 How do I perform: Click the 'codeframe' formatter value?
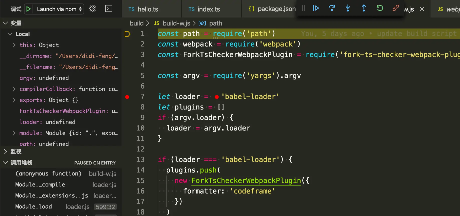[x=252, y=191]
